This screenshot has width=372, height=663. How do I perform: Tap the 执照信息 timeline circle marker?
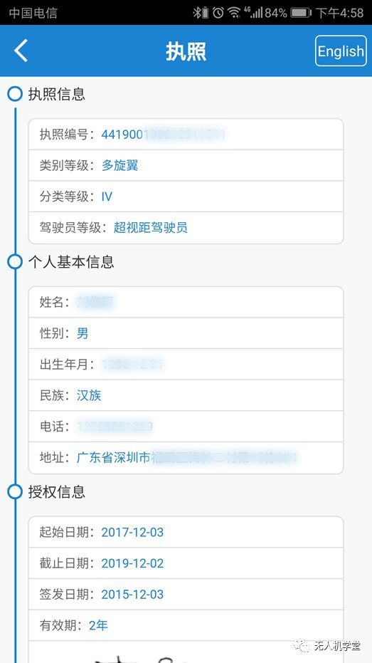coord(15,94)
